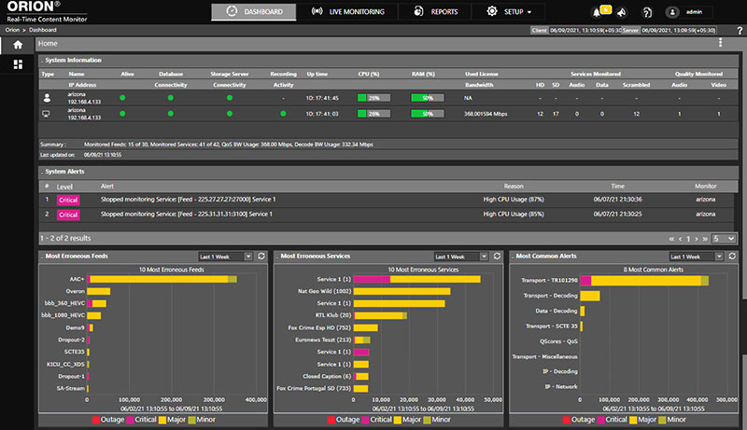The image size is (747, 430).
Task: Open the widgets grid icon in sidebar
Action: pyautogui.click(x=17, y=64)
